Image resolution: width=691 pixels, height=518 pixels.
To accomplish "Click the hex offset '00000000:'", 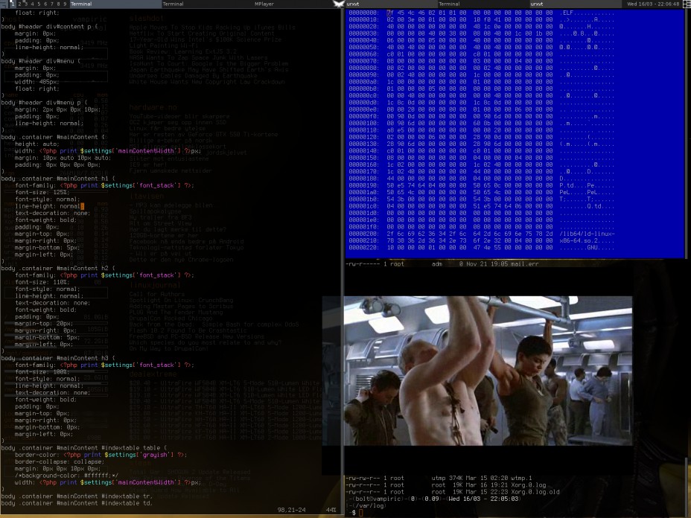I will (x=364, y=13).
